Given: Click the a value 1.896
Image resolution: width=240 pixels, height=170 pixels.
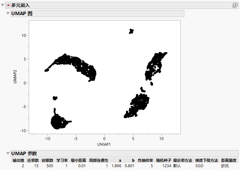Looking at the screenshot, I should click(117, 166).
